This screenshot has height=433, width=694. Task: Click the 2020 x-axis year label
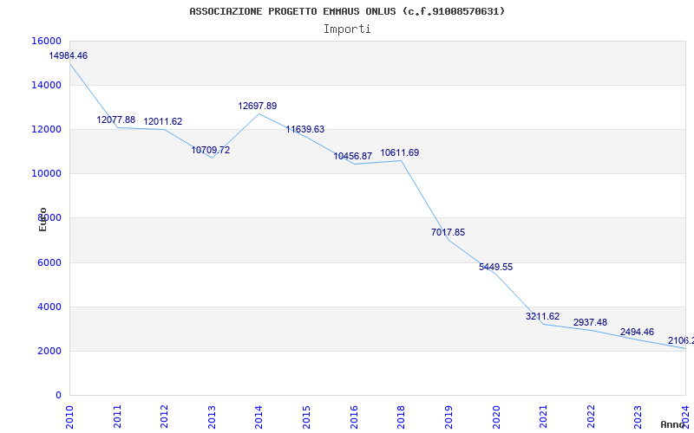click(x=496, y=417)
